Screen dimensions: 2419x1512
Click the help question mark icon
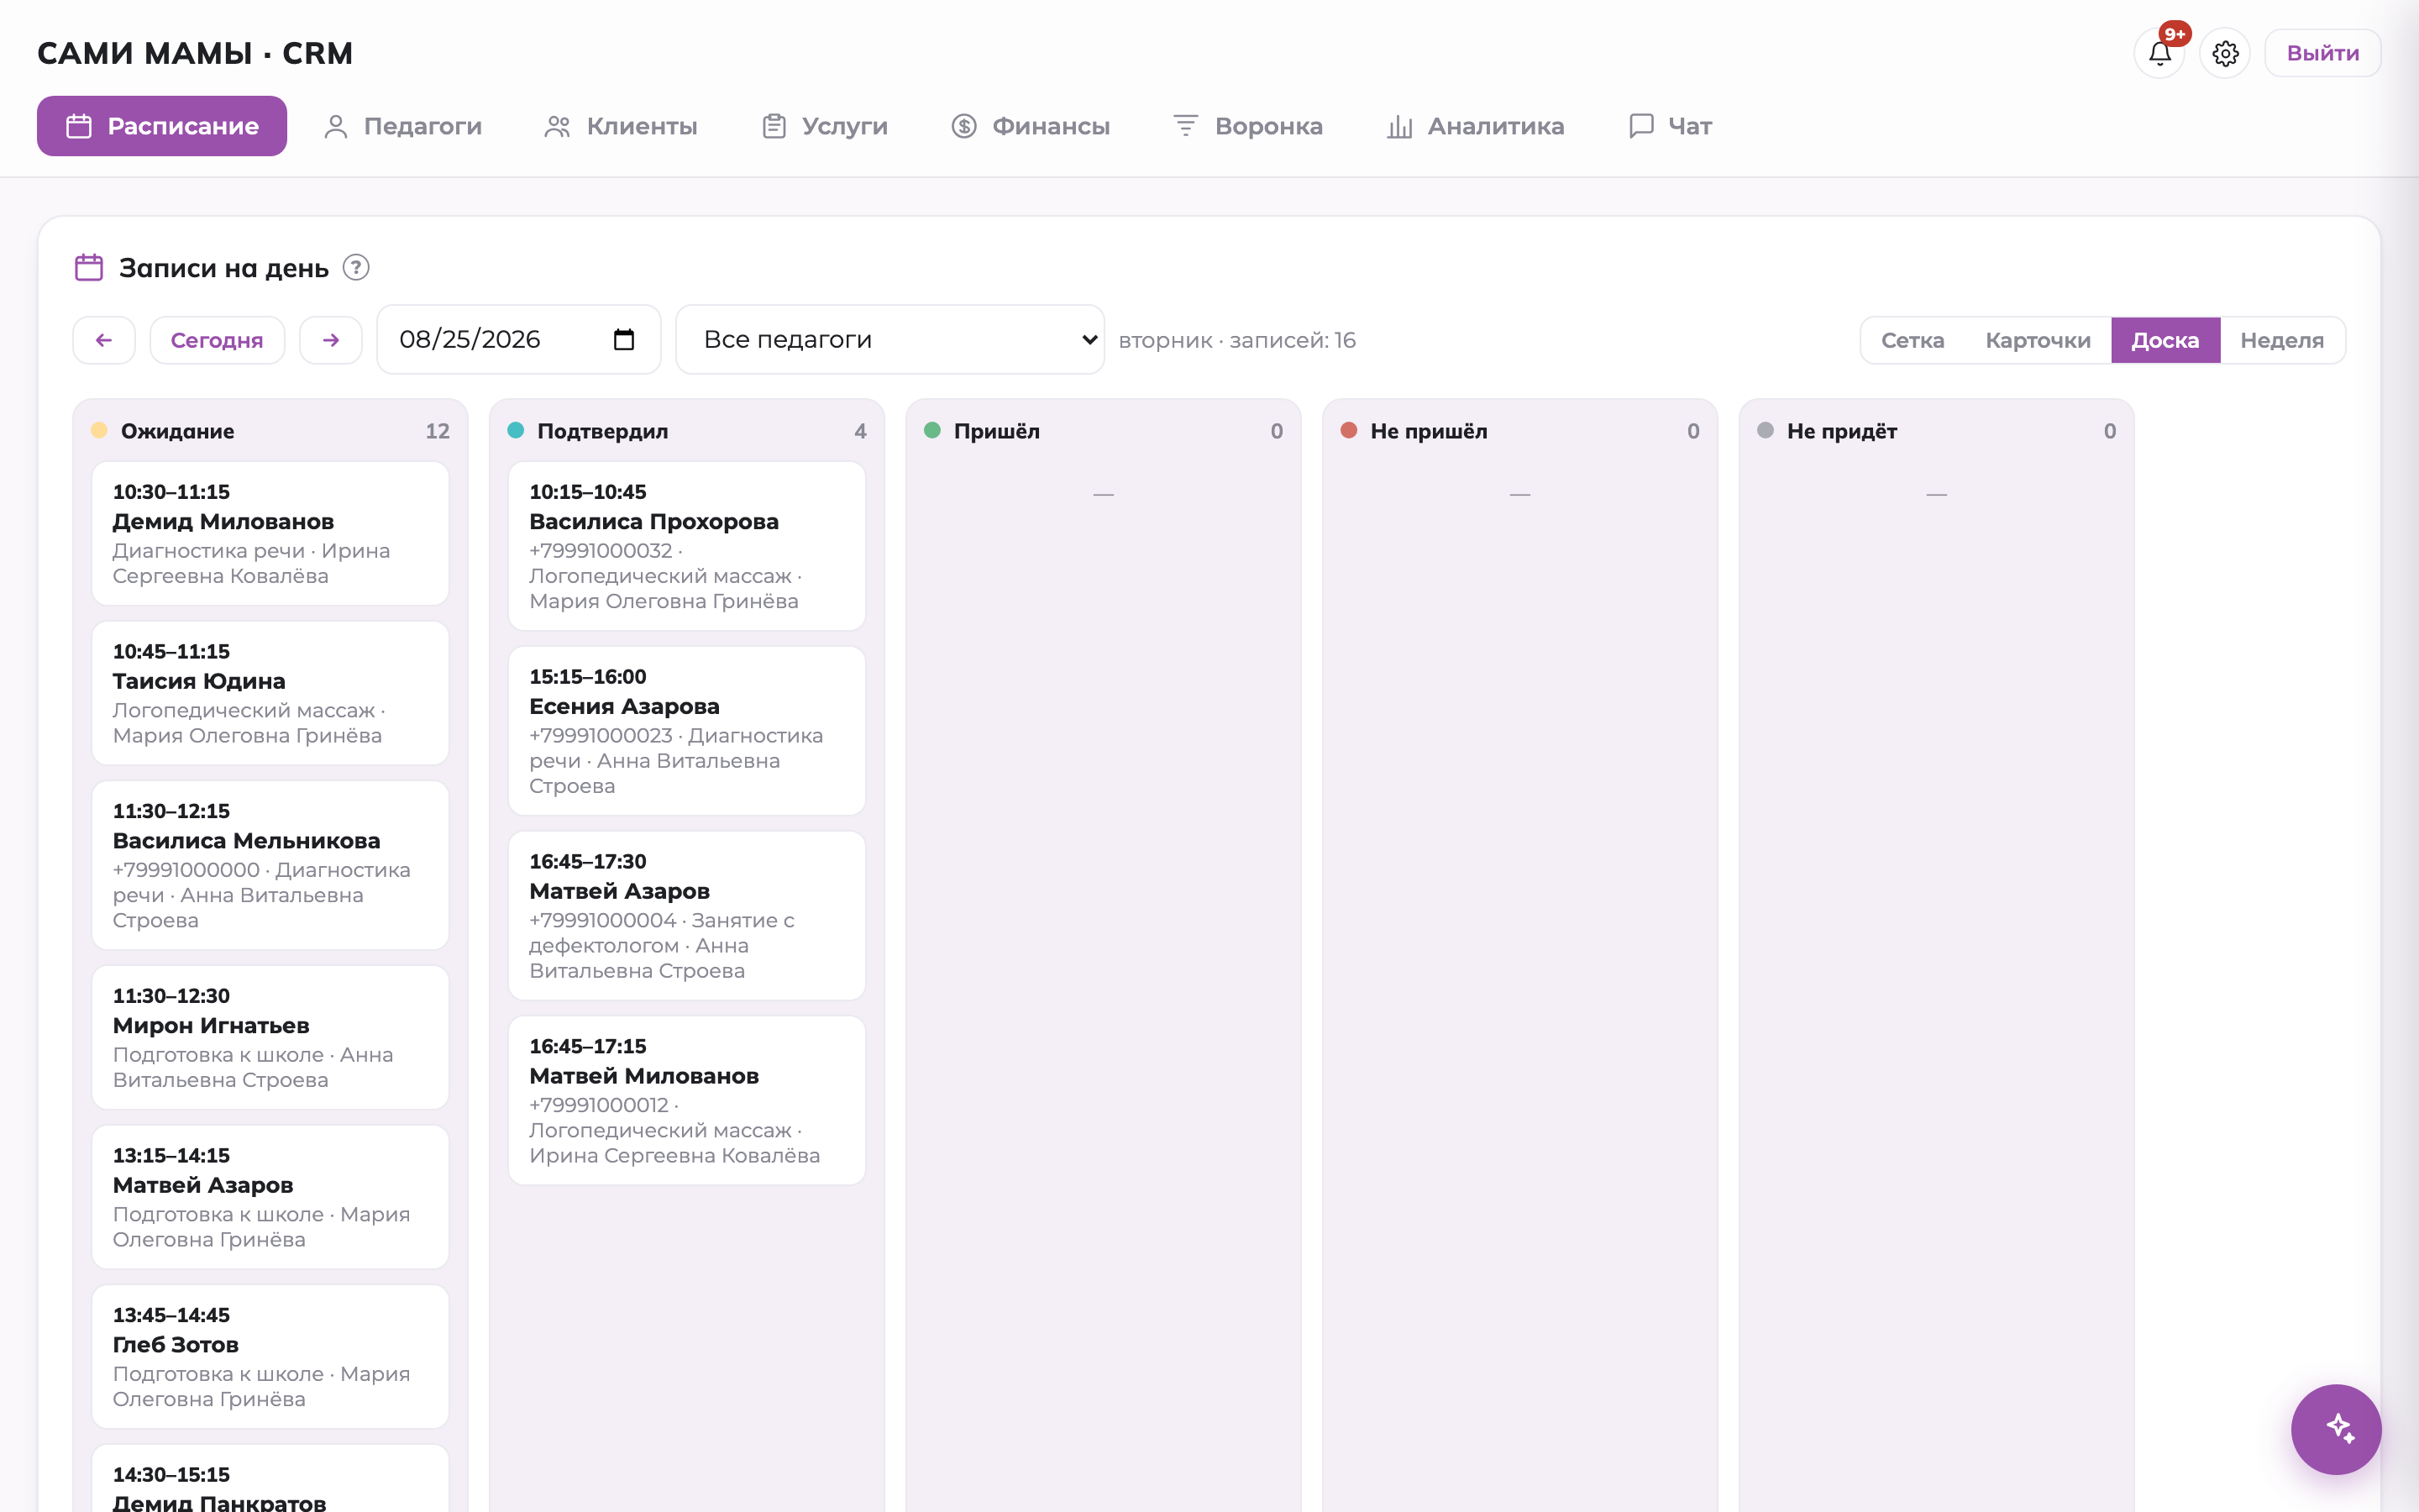click(356, 268)
